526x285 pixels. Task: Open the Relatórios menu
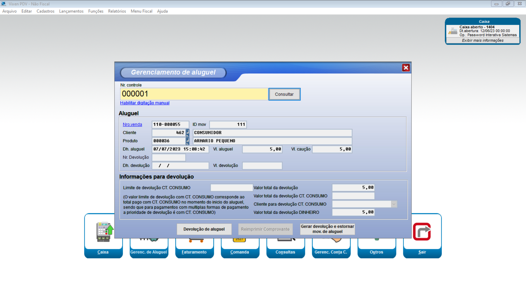(x=117, y=11)
